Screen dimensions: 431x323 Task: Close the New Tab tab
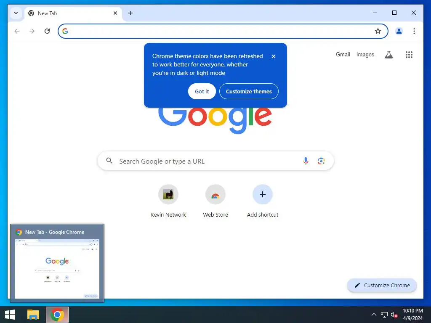(115, 13)
